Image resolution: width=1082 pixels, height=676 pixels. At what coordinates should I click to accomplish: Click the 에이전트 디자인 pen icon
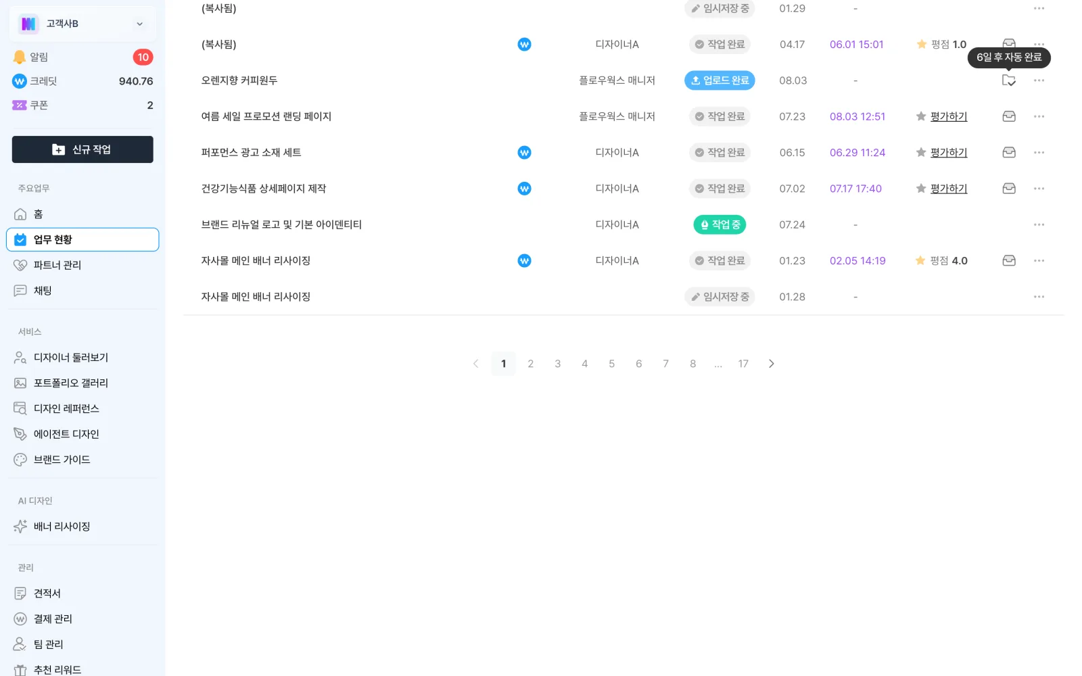20,434
